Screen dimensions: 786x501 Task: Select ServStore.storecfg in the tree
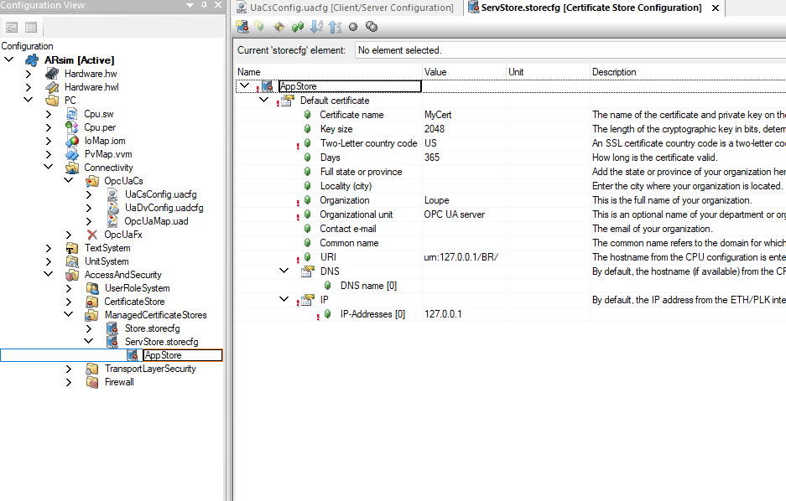161,342
